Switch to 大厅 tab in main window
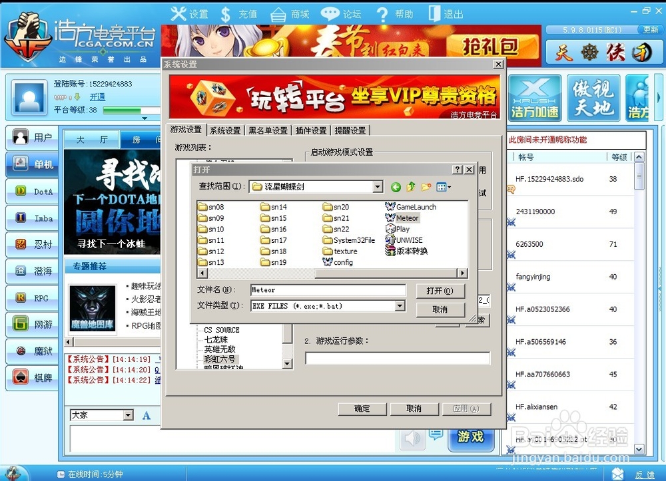Viewport: 666px width, 481px height. [x=92, y=140]
